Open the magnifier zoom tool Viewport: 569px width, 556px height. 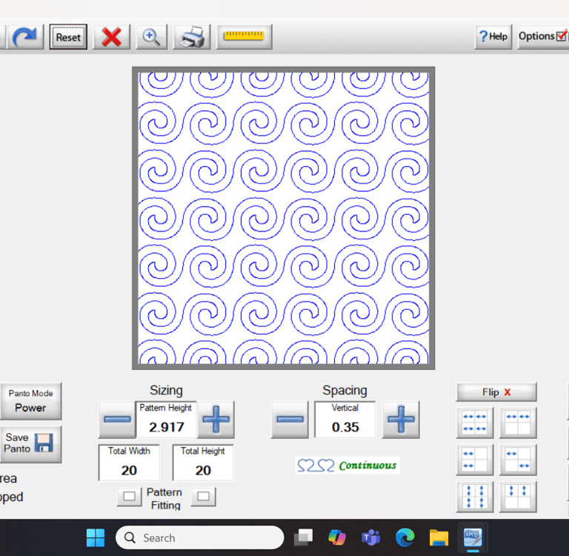pyautogui.click(x=151, y=36)
